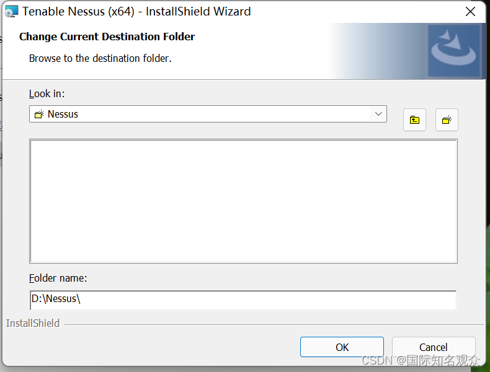Click the Folder name input field
The image size is (490, 372).
[x=243, y=300]
